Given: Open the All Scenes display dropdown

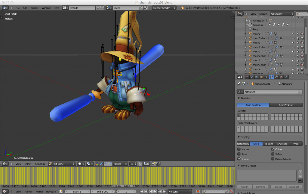Looking at the screenshot, I should click(282, 14).
